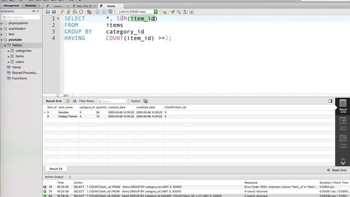Open find panel with magnifier icon
This screenshot has width=350, height=197.
coord(179,11)
